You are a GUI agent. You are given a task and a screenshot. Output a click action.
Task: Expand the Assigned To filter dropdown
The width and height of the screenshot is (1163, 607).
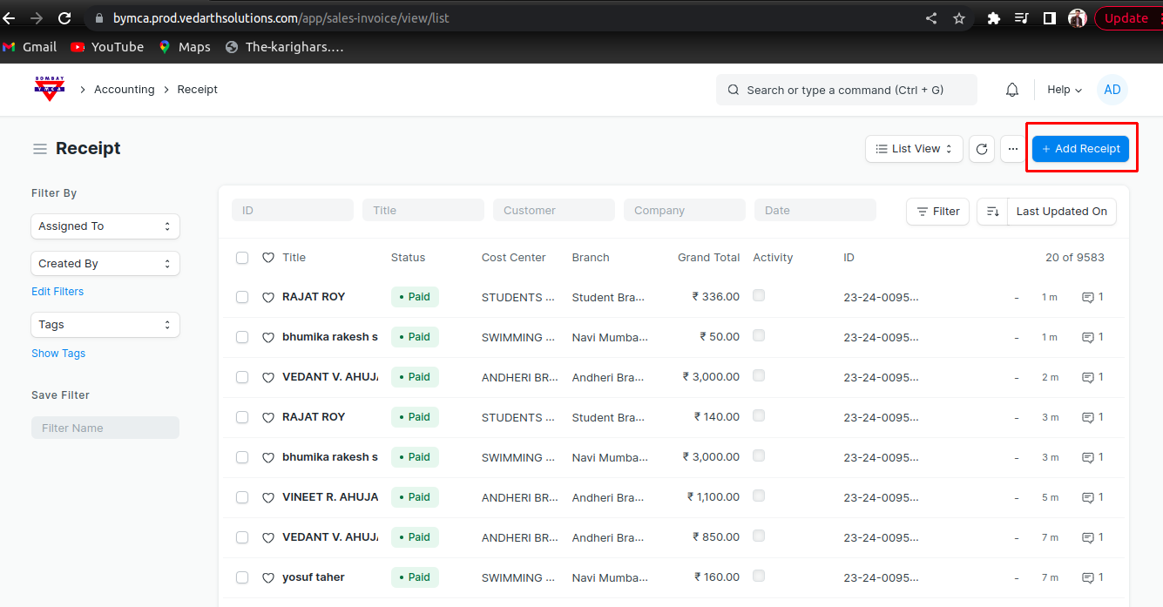tap(105, 226)
